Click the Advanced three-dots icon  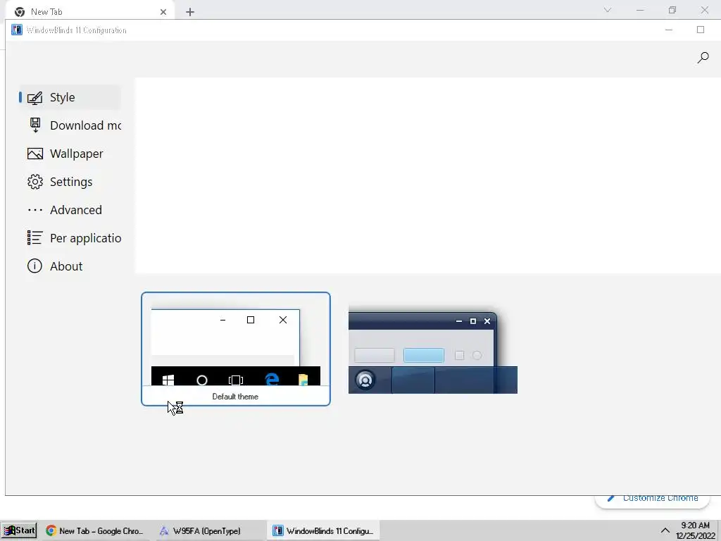(x=35, y=210)
